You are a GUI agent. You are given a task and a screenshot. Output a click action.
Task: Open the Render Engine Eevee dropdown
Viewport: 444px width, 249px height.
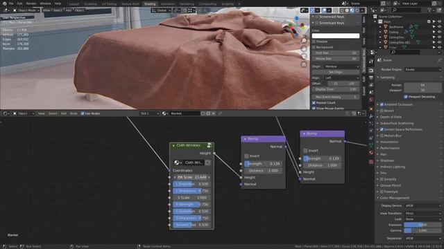[x=422, y=69]
